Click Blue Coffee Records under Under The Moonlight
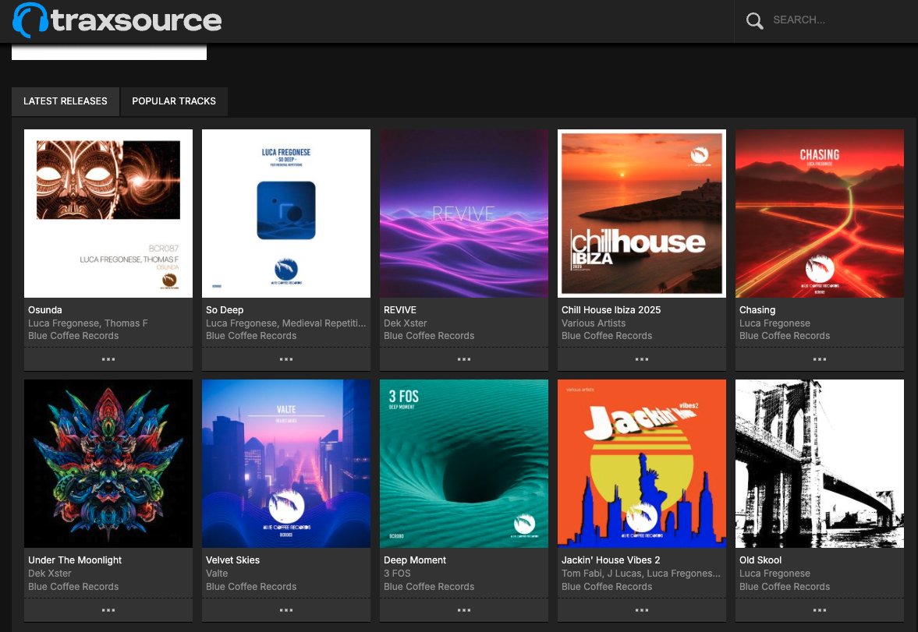Image resolution: width=918 pixels, height=632 pixels. click(x=73, y=586)
